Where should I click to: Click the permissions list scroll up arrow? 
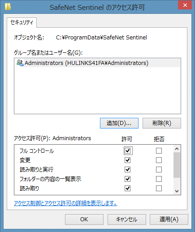coord(177,149)
